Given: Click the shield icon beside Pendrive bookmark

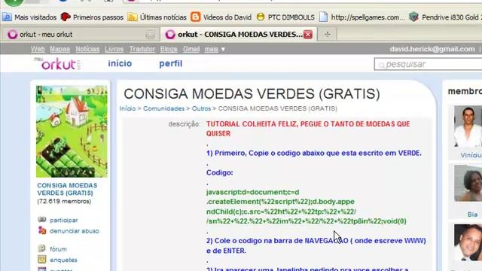Looking at the screenshot, I should (x=413, y=17).
